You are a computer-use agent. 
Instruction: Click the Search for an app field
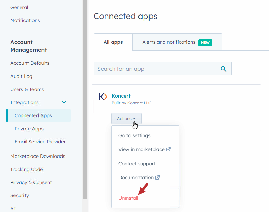click(162, 69)
